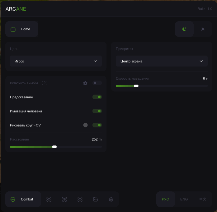Image resolution: width=217 pixels, height=212 pixels.
Task: Open the folder icon in bottom navigation
Action: tap(96, 199)
